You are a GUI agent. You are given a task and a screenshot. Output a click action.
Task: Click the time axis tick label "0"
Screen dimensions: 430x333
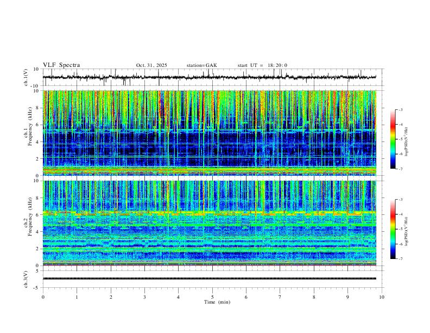[43, 297]
